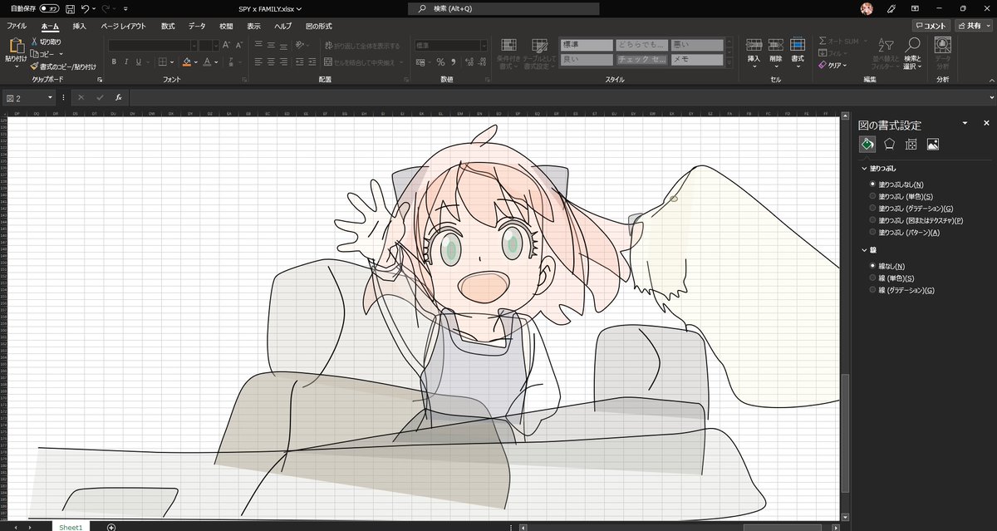The image size is (997, 531).
Task: Select 塗りつぶし (単色)(S) radio button
Action: pos(872,196)
